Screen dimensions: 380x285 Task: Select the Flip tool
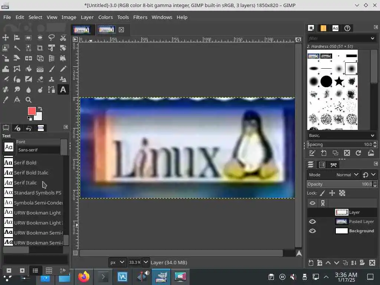[x=28, y=58]
